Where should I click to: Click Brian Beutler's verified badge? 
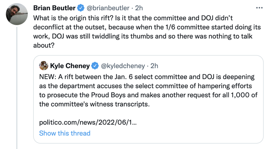80,8
